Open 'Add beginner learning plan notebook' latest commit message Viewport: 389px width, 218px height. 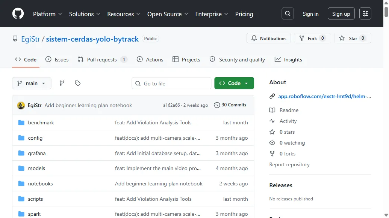[x=88, y=105]
